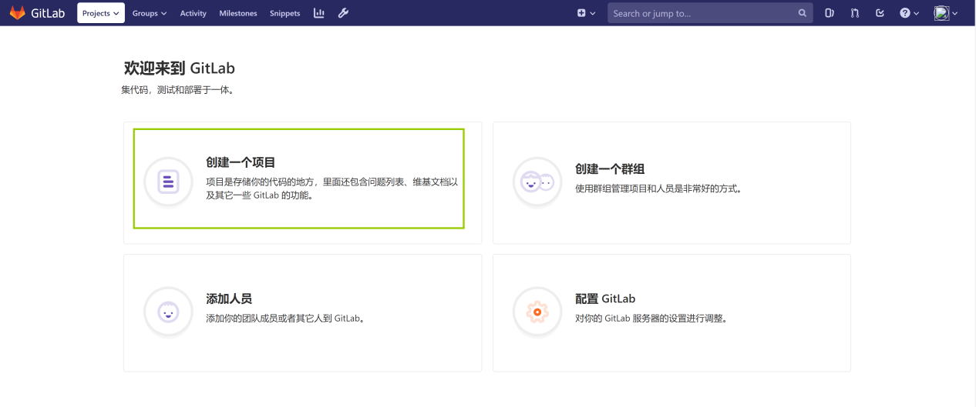Click the search magnifier icon
This screenshot has height=407, width=976.
[802, 13]
